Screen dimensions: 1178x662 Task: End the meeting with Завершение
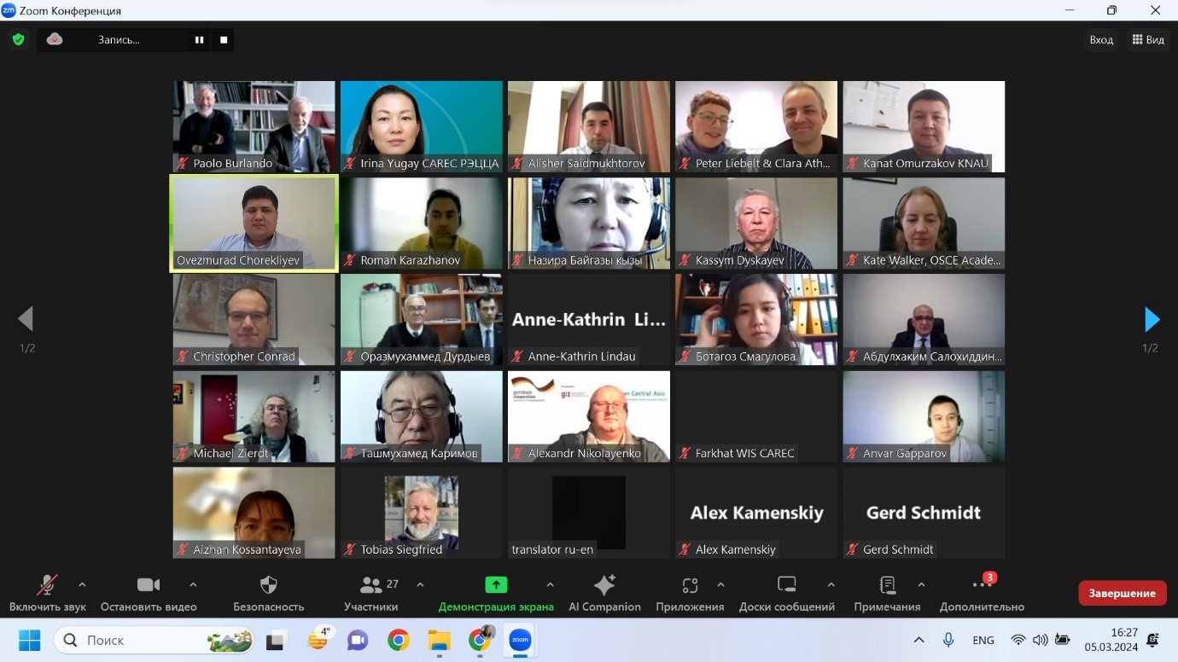point(1122,592)
